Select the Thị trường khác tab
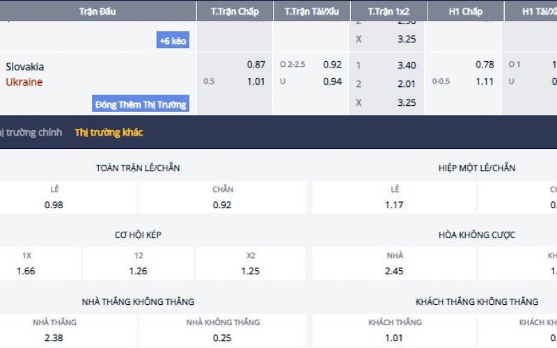This screenshot has height=348, width=557. [x=109, y=132]
